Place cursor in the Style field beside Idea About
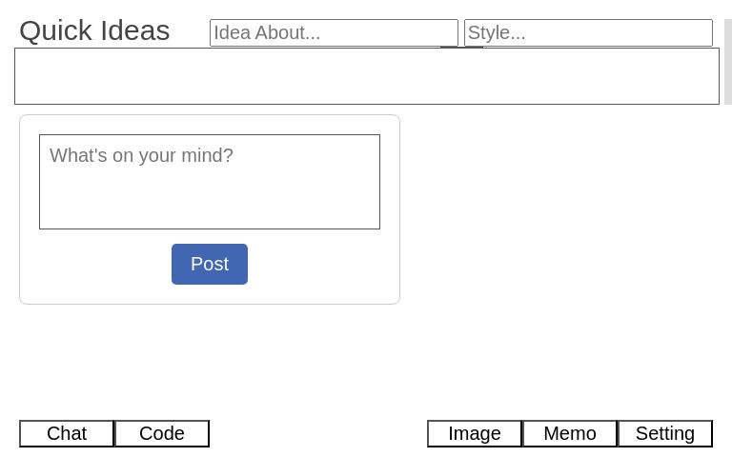 588,32
